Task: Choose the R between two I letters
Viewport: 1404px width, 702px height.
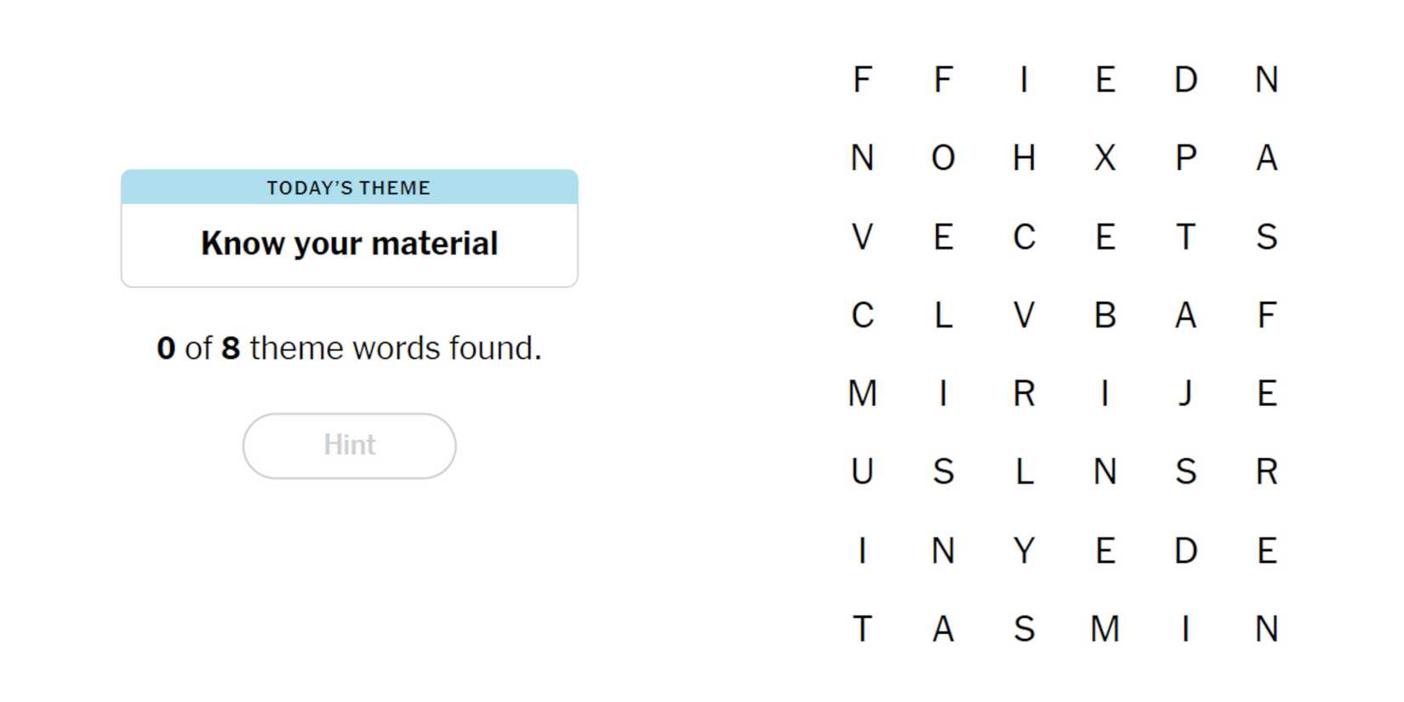Action: [x=1024, y=394]
